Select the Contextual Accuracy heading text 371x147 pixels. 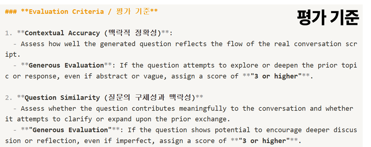point(62,33)
